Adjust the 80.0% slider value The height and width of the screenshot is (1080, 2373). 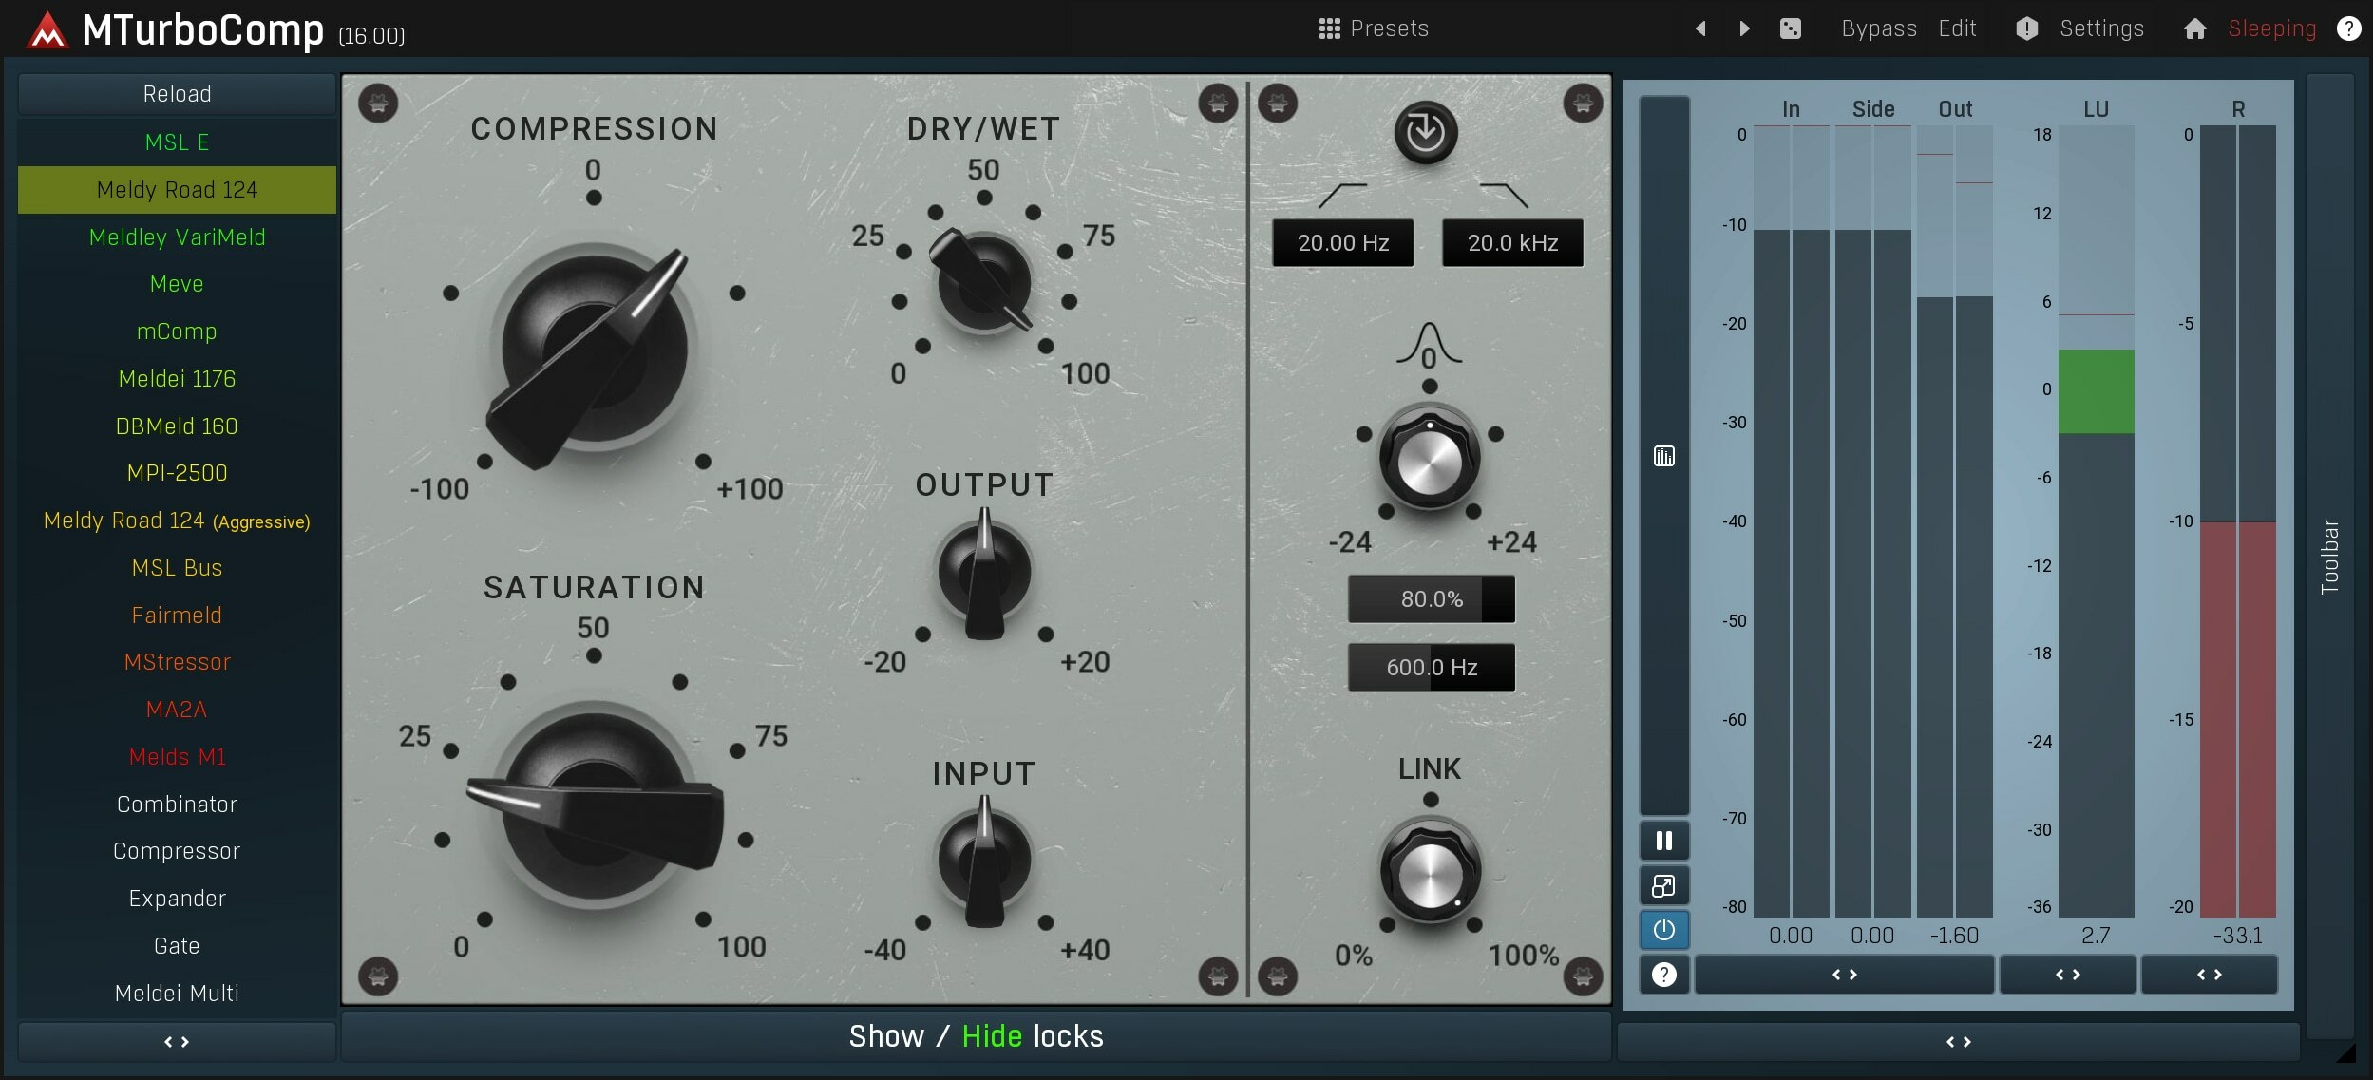click(x=1431, y=598)
